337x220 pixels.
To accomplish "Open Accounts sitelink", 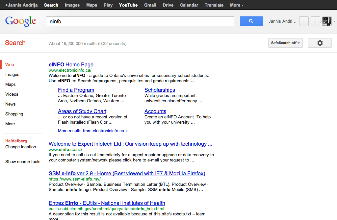I will pos(155,111).
